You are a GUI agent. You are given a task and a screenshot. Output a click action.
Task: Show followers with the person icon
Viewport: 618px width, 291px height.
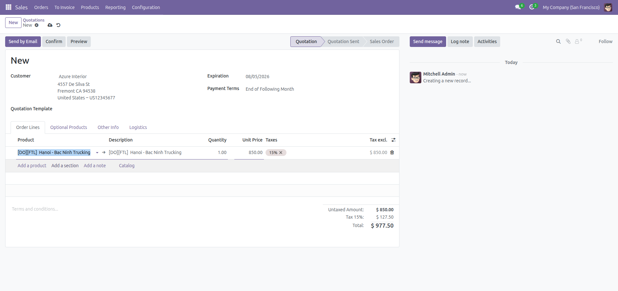(578, 41)
